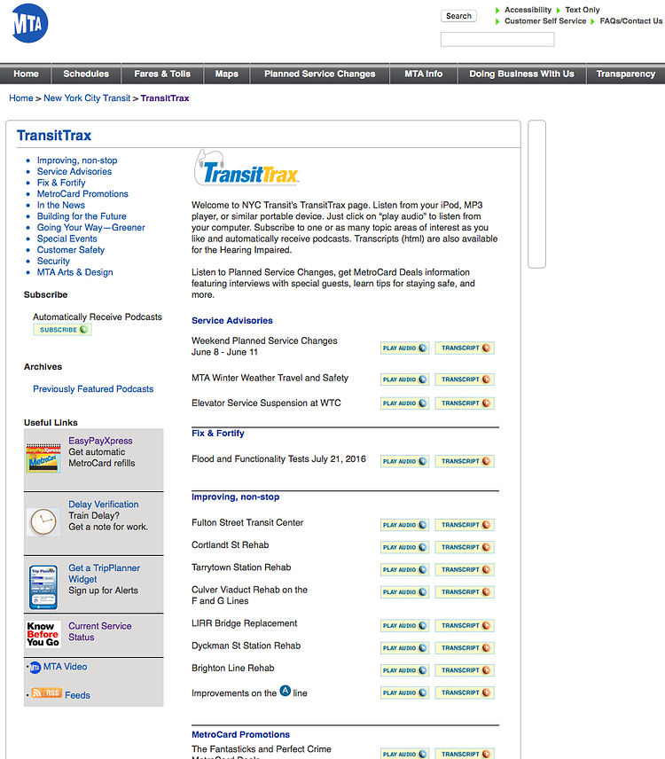This screenshot has height=759, width=665.
Task: Open transcript for LIRR Bridge Replacement
Action: 465,625
